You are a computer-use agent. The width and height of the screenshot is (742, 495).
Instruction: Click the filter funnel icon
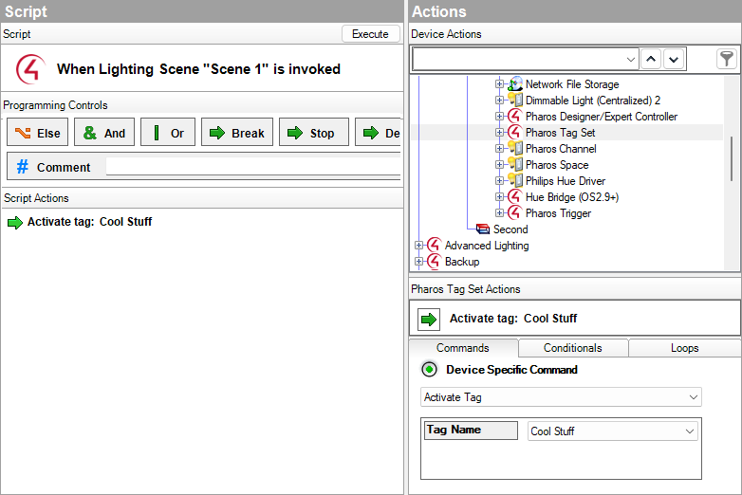click(726, 59)
